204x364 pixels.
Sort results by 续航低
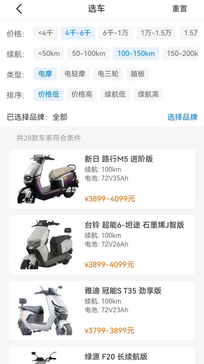coord(115,94)
